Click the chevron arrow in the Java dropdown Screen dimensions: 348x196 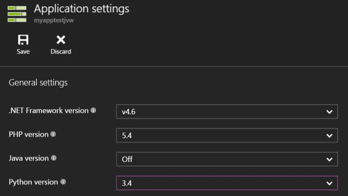click(x=329, y=159)
